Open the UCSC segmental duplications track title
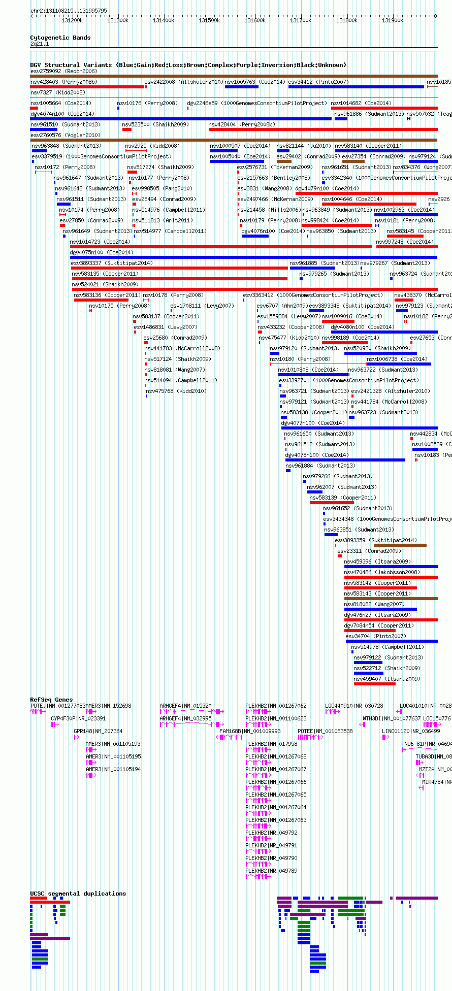 78,894
